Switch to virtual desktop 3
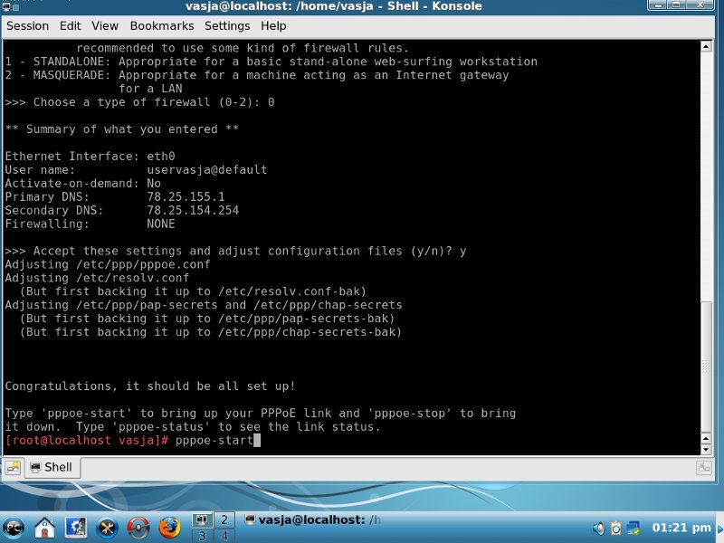This screenshot has height=543, width=724. tap(202, 535)
